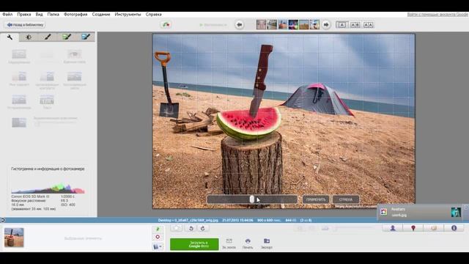Click the Google account sign-in link

pos(437,15)
